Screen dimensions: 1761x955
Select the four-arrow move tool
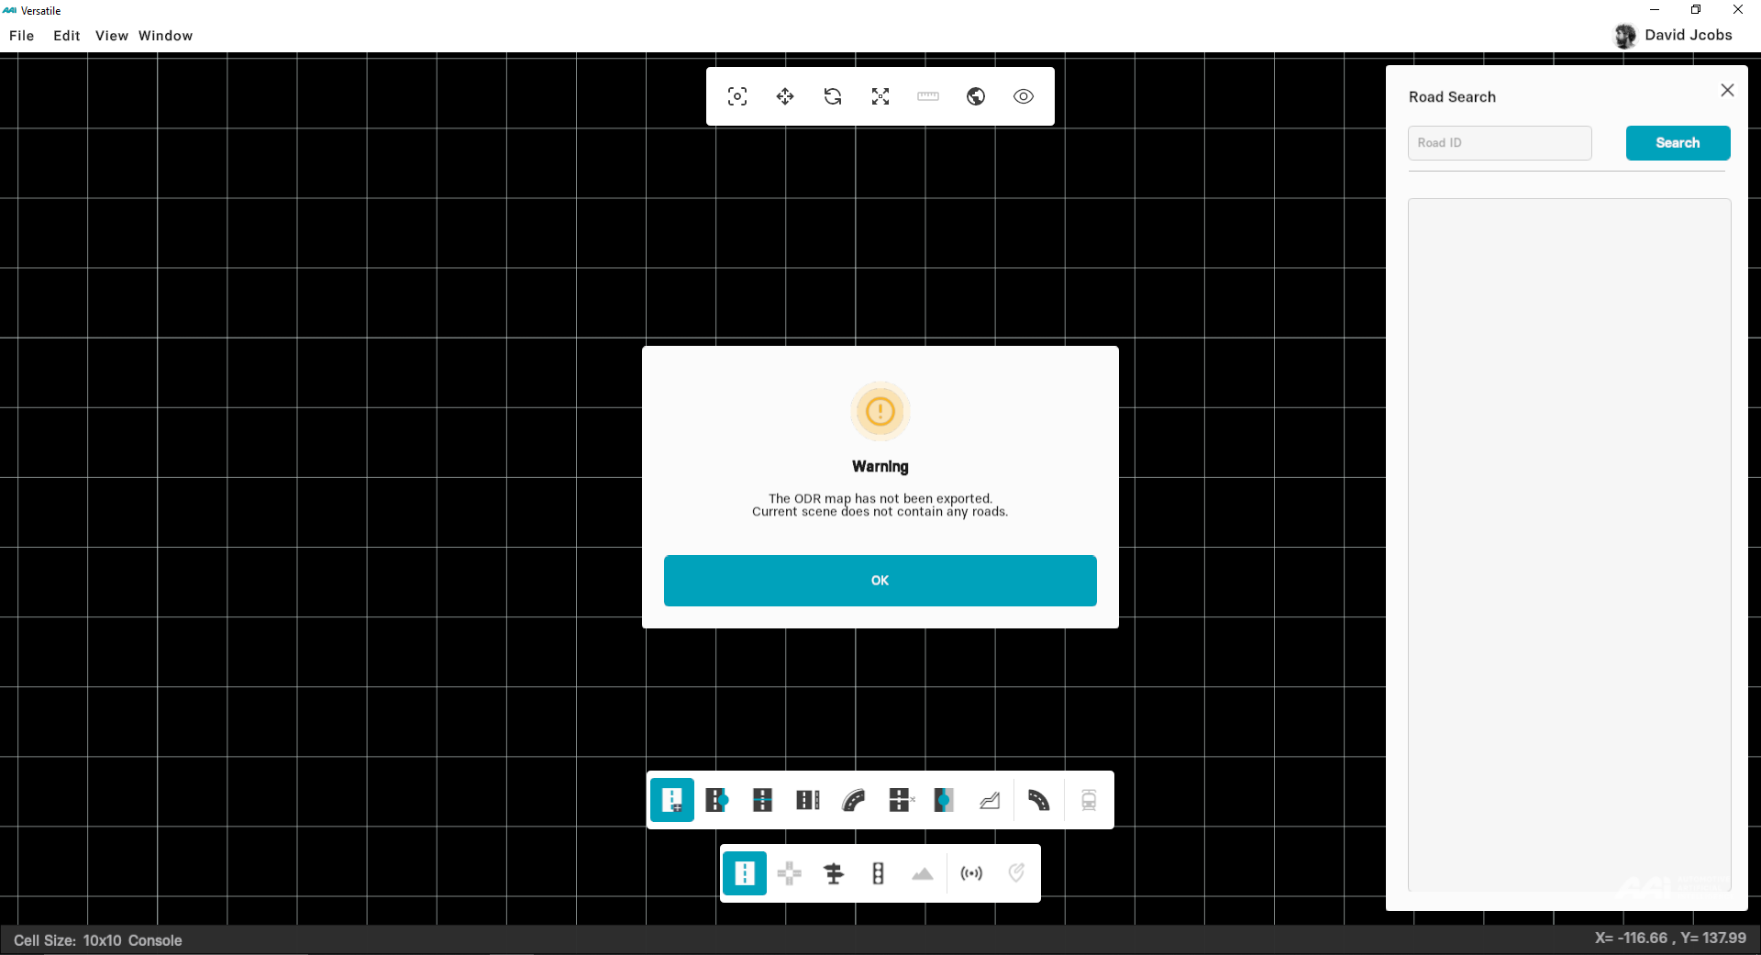[785, 96]
